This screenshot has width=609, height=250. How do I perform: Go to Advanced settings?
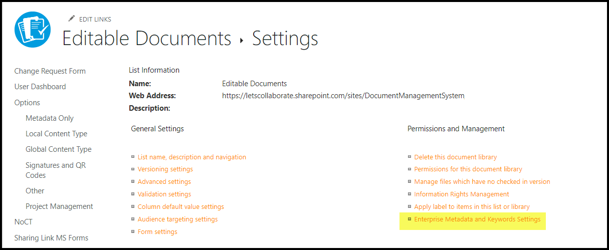point(164,181)
